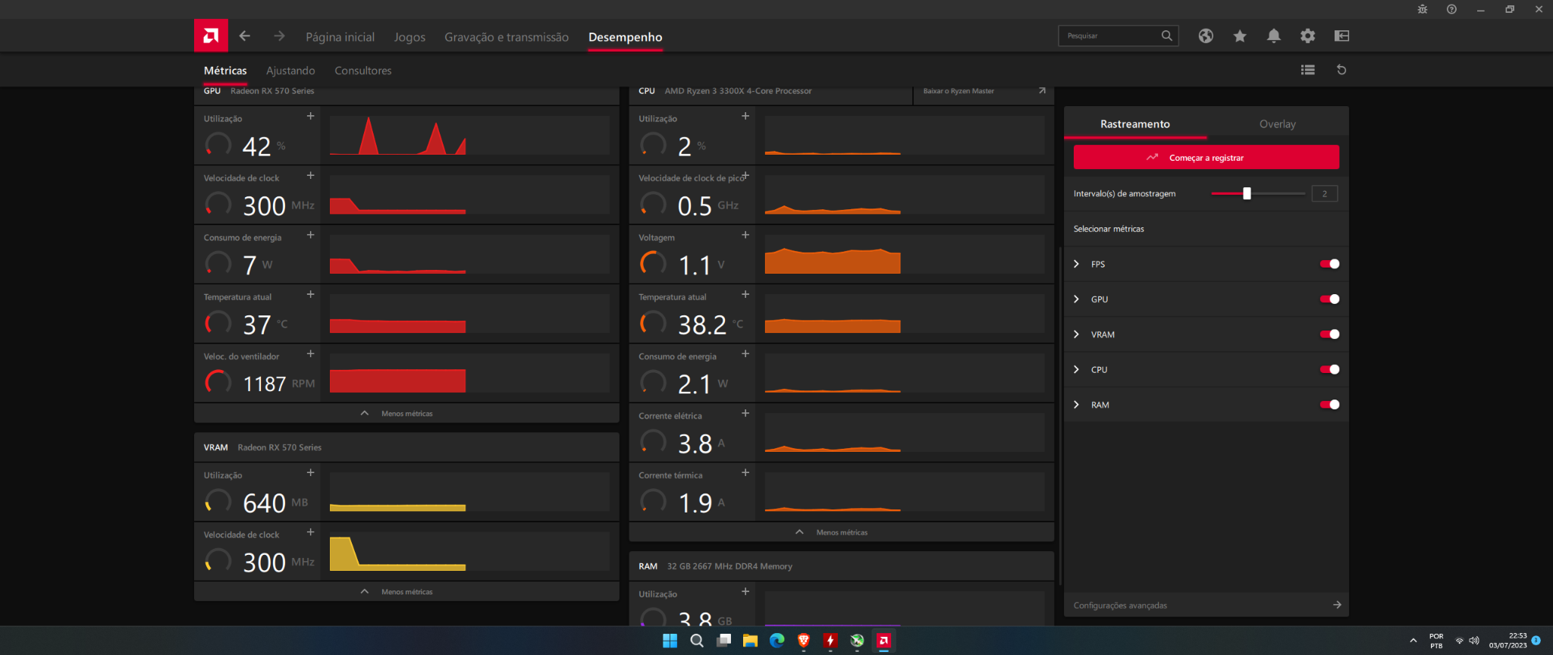This screenshot has height=655, width=1553.
Task: Open taskbar clock showing 22:53
Action: [x=1508, y=641]
